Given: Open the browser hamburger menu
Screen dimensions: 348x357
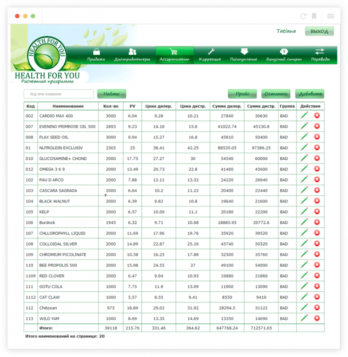Looking at the screenshot, I should (331, 16).
